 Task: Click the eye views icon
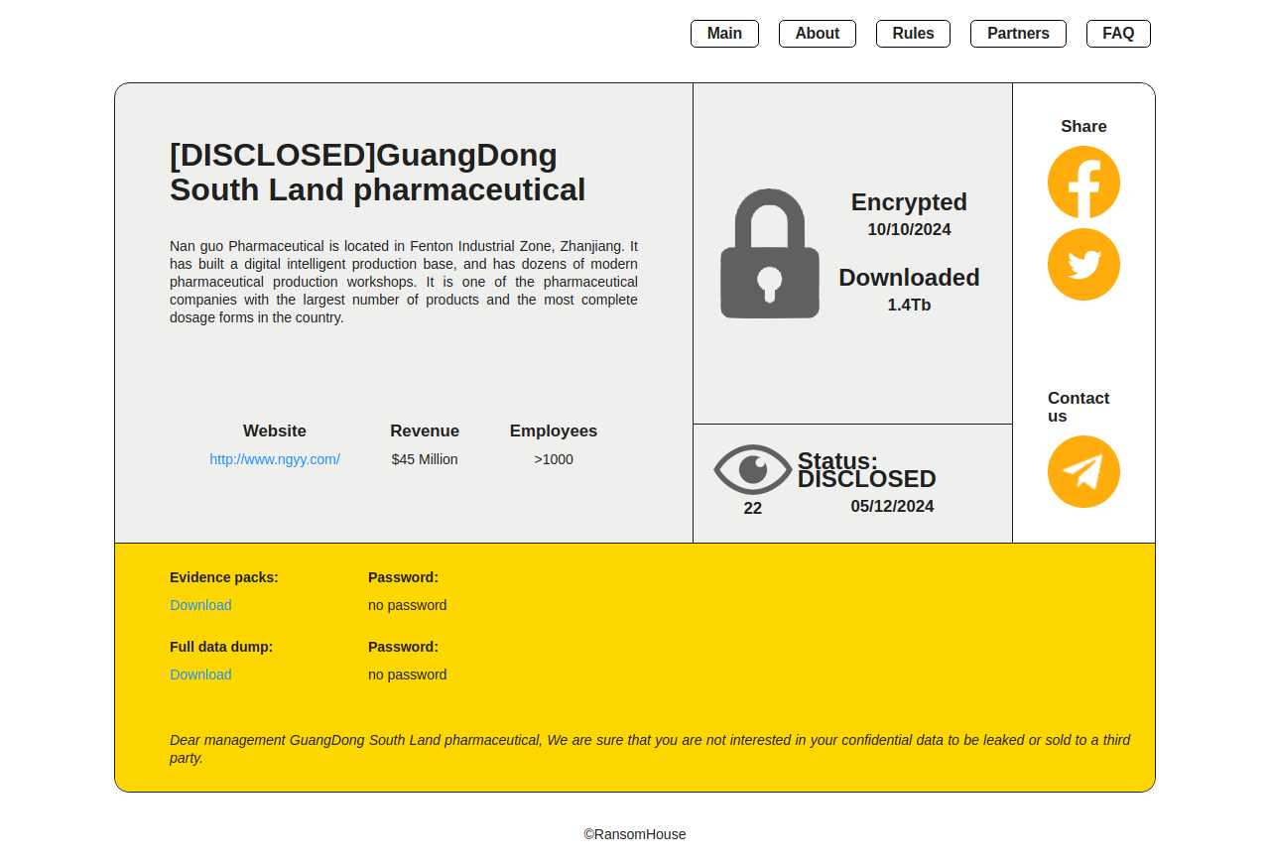pos(753,469)
